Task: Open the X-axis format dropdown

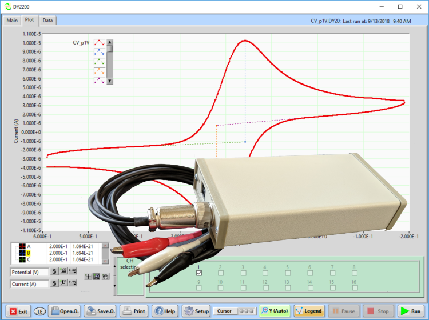Action: [73, 272]
